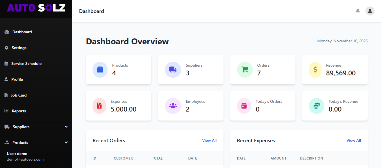Click the Today's Revenue coins icon
Image resolution: width=381 pixels, height=168 pixels.
tap(316, 106)
